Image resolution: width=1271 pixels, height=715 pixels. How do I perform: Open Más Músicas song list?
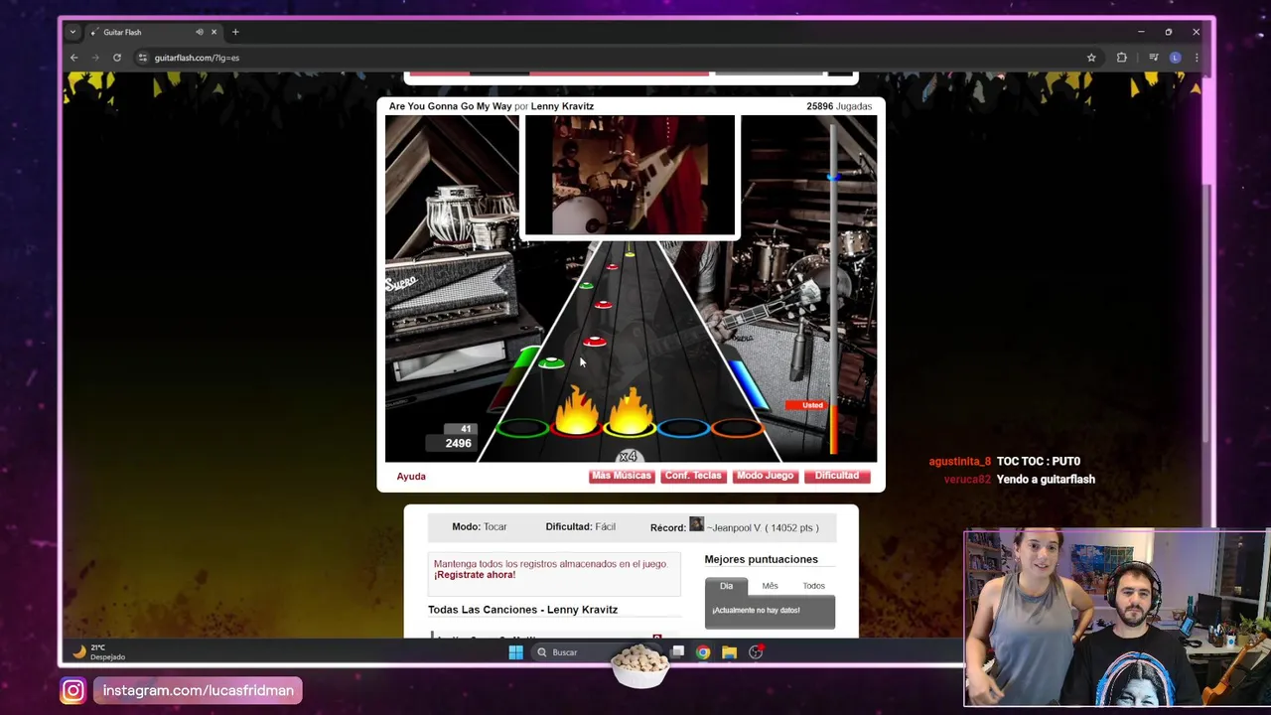click(x=621, y=476)
